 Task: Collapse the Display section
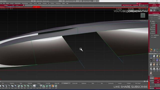pyautogui.click(x=150, y=21)
